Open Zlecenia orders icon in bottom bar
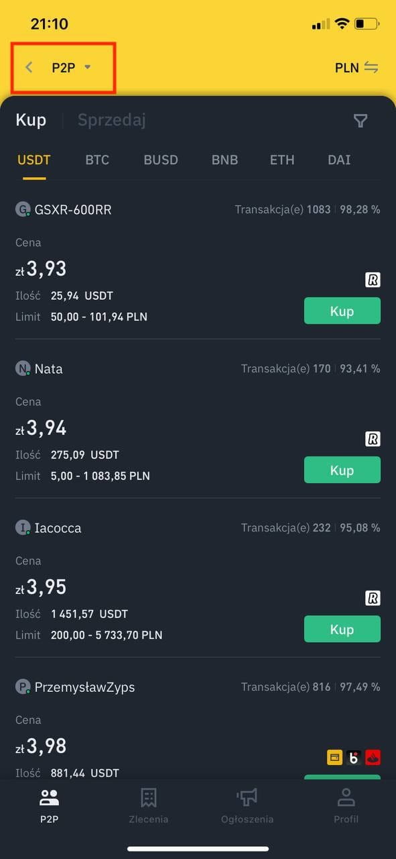The image size is (396, 859). coord(149,798)
